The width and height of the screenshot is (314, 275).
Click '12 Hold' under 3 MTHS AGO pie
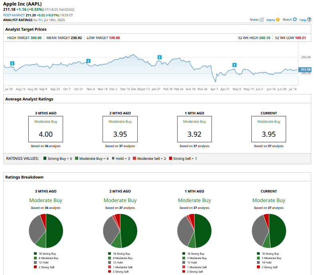(x=43, y=262)
